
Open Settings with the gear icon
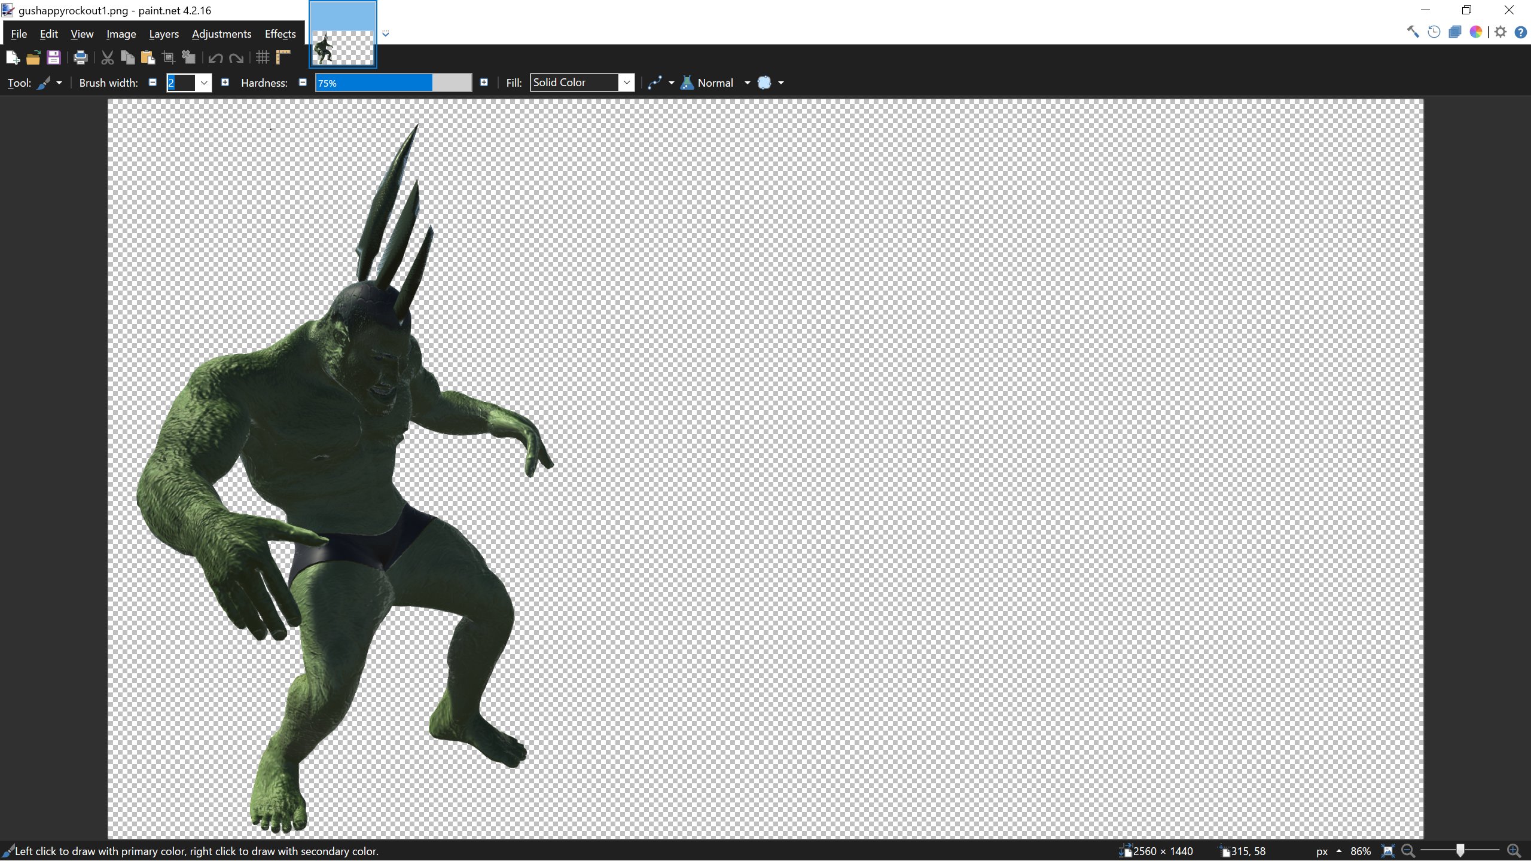(x=1500, y=32)
